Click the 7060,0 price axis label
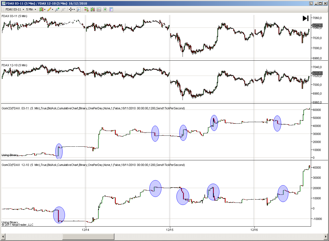The width and height of the screenshot is (329, 241). (x=317, y=18)
